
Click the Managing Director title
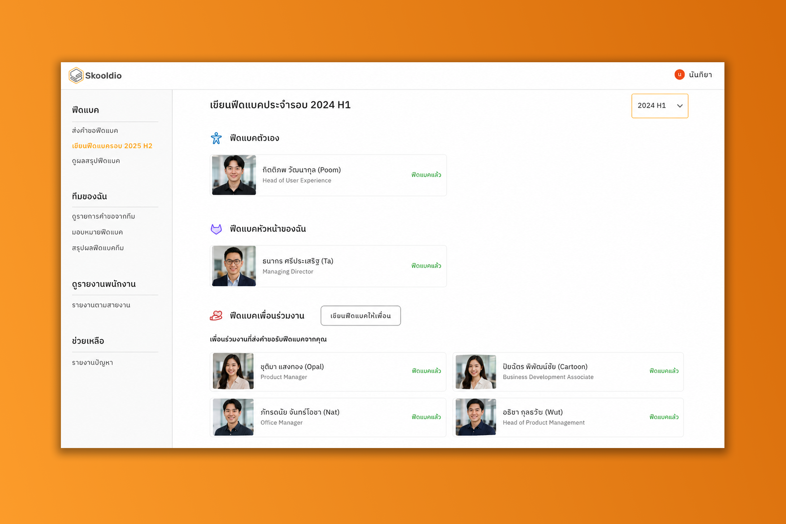point(288,271)
